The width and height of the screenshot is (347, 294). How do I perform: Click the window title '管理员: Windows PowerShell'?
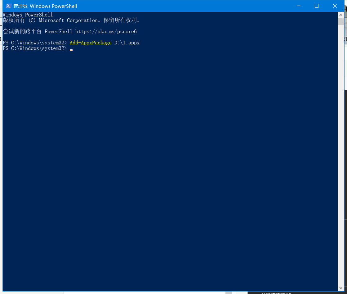click(45, 6)
